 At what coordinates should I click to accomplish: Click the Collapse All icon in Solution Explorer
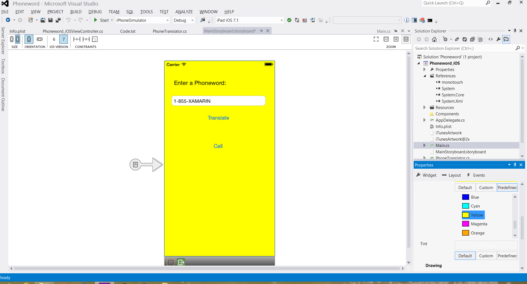coord(472,39)
